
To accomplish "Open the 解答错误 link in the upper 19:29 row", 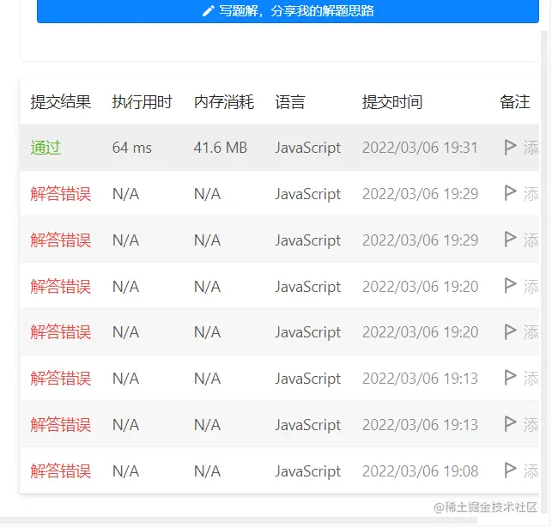I will pos(61,194).
